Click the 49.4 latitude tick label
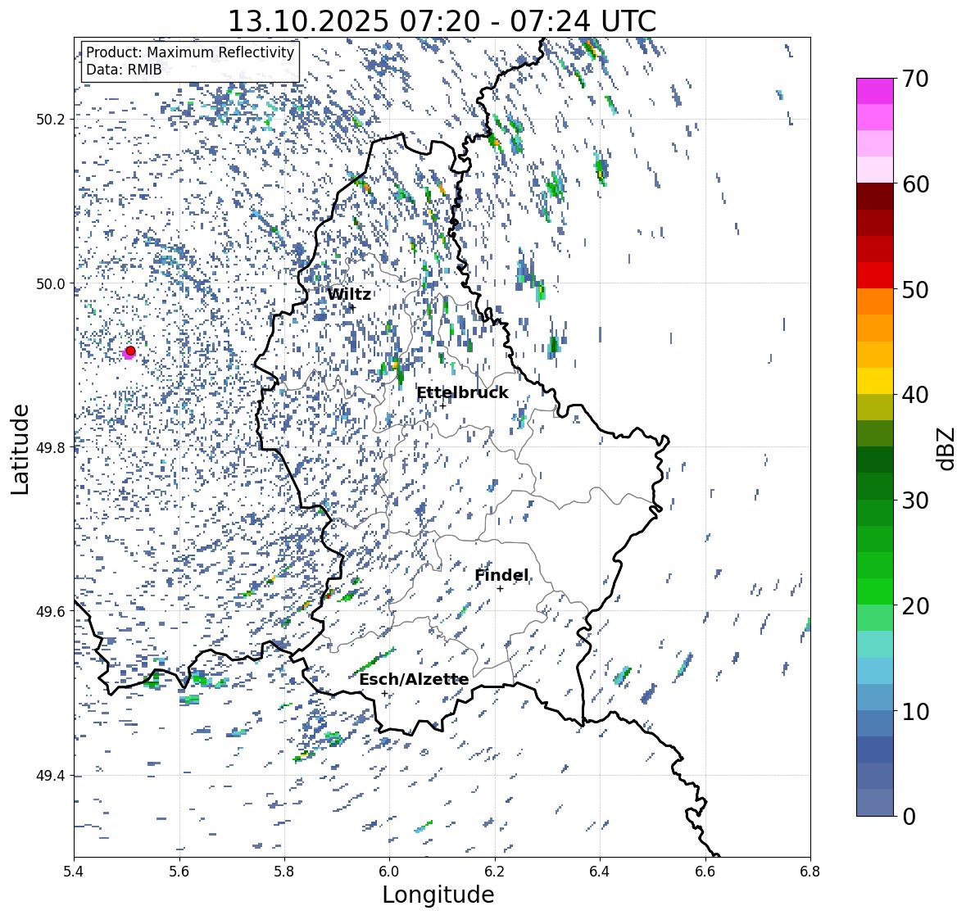Screen dimensions: 966x915 [x=51, y=776]
